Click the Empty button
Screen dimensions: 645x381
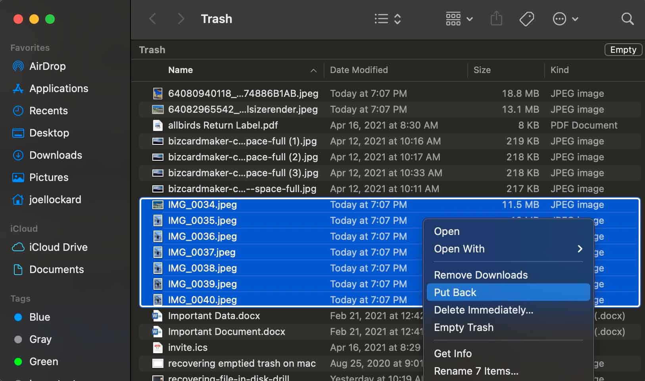point(623,50)
